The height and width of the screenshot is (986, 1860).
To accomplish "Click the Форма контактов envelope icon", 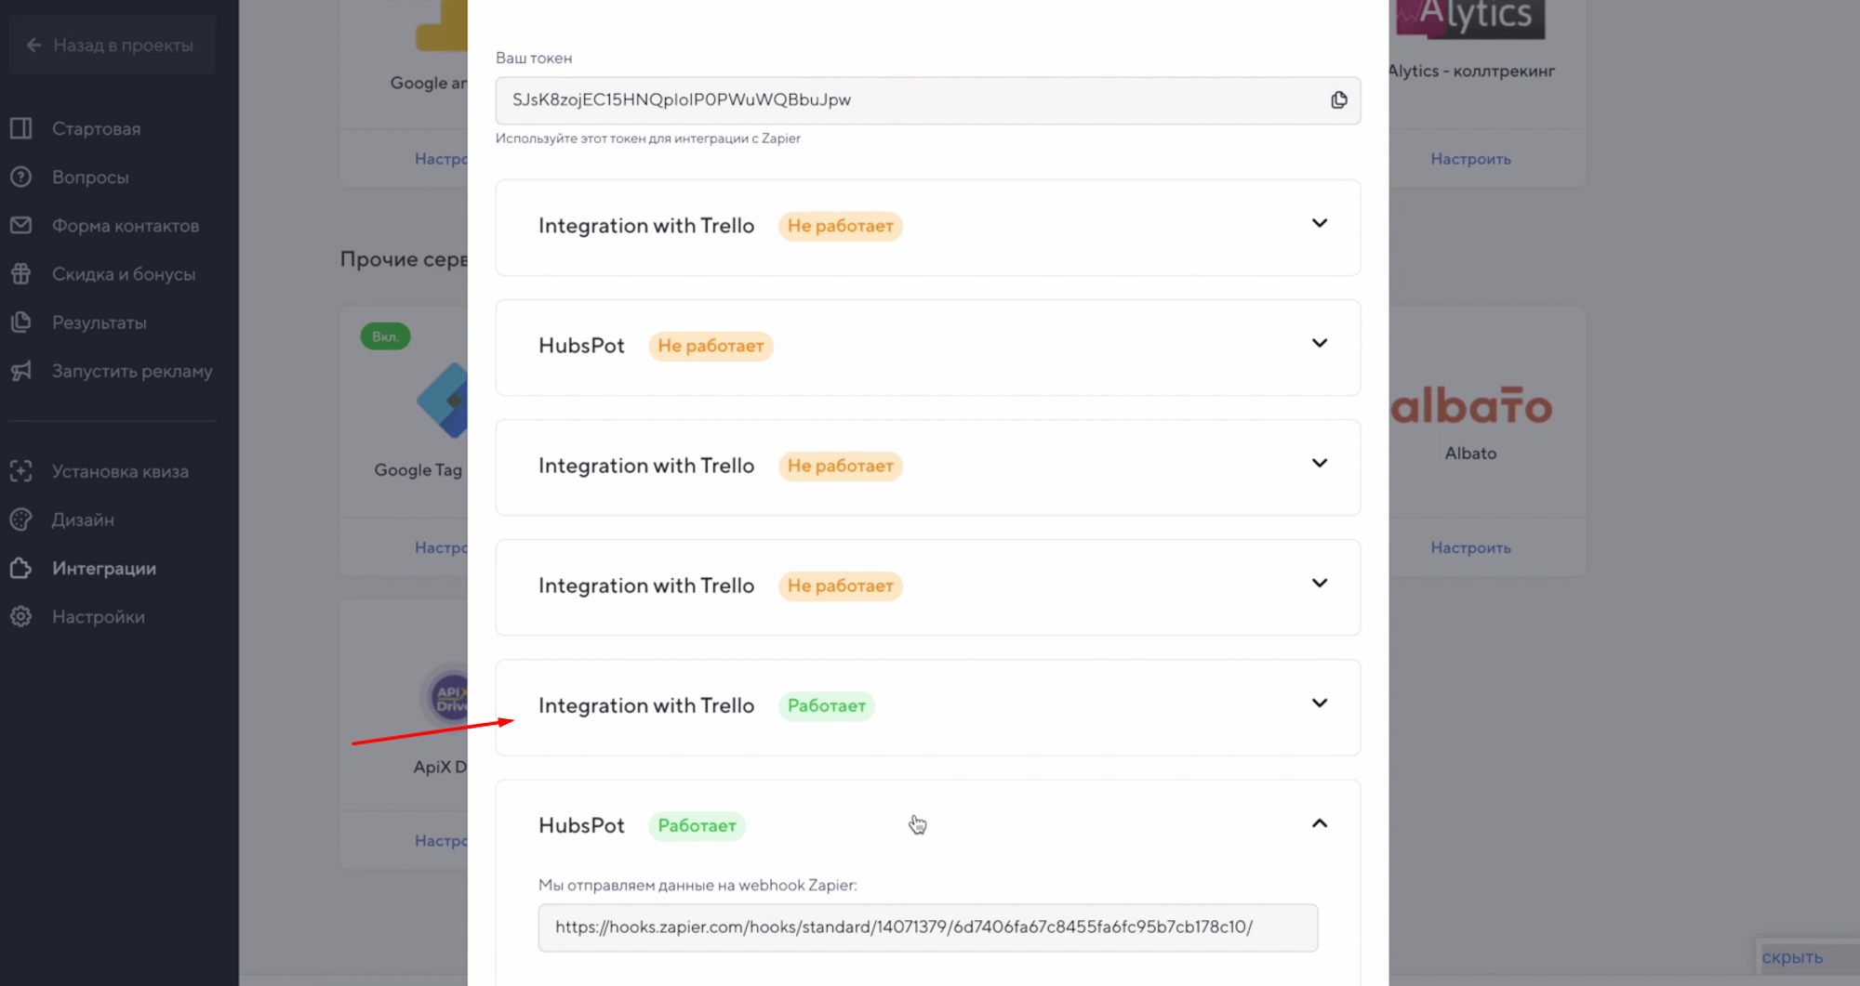I will [x=21, y=225].
